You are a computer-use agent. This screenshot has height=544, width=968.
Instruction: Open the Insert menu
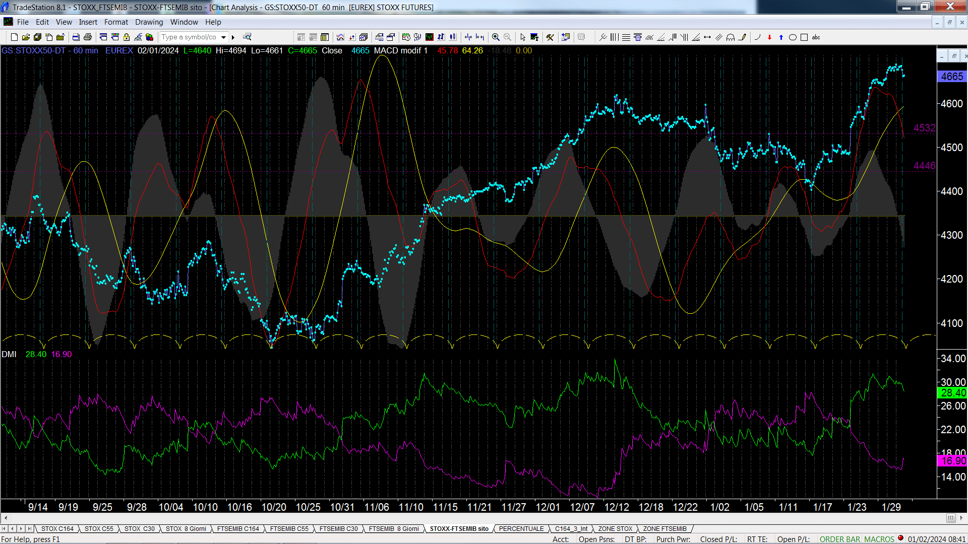coord(88,22)
